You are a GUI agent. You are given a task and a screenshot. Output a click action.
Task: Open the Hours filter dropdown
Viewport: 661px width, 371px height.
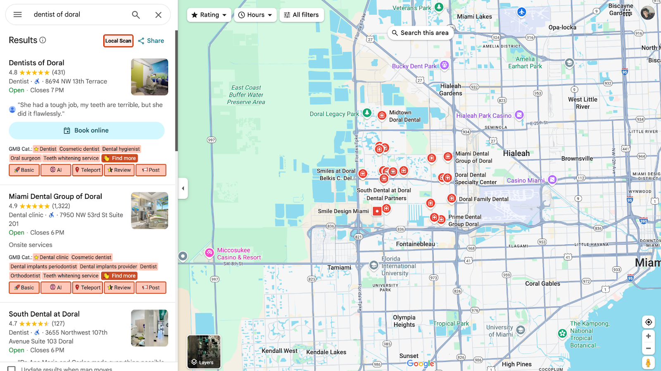click(255, 15)
